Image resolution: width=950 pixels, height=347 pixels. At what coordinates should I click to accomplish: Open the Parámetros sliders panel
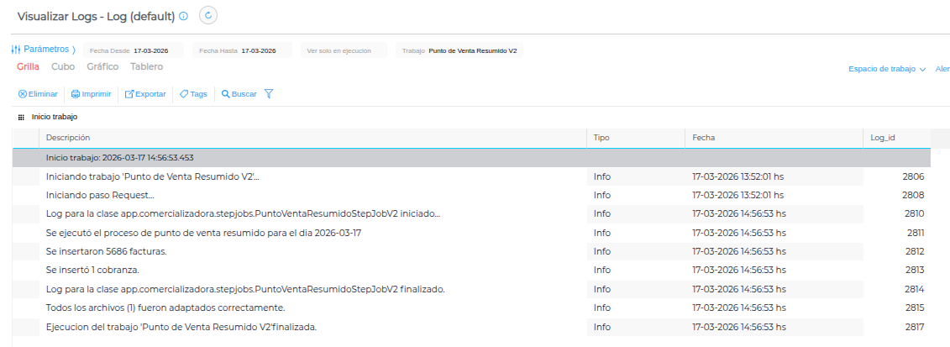tap(44, 50)
